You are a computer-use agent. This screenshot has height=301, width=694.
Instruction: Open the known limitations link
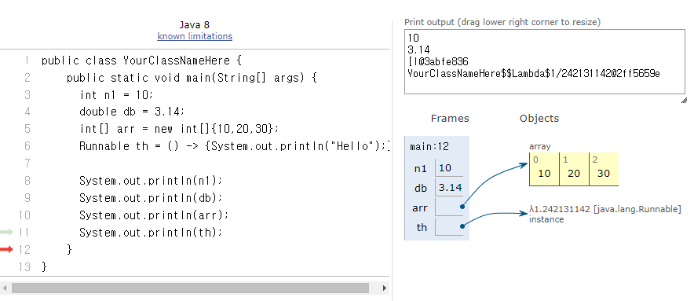pyautogui.click(x=195, y=36)
